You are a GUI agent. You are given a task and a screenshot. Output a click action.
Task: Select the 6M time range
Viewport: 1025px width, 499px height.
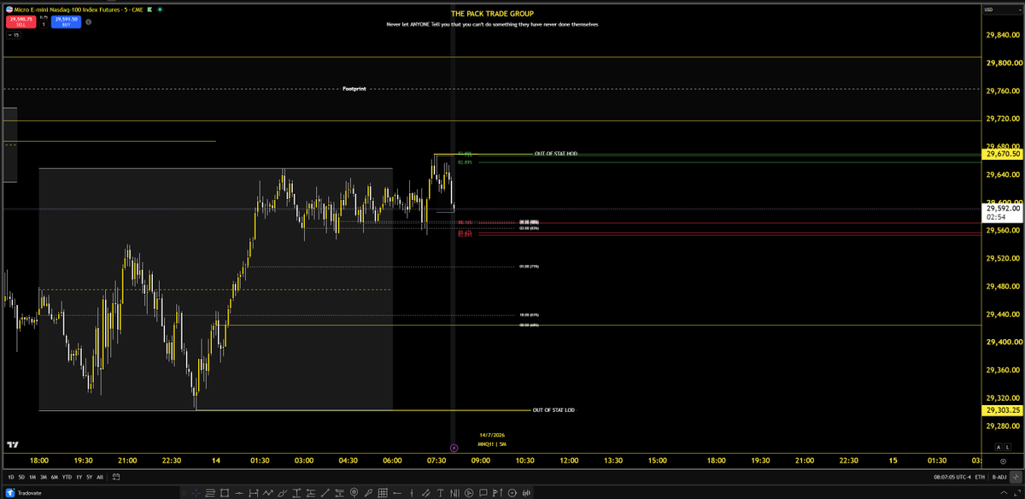(x=55, y=476)
